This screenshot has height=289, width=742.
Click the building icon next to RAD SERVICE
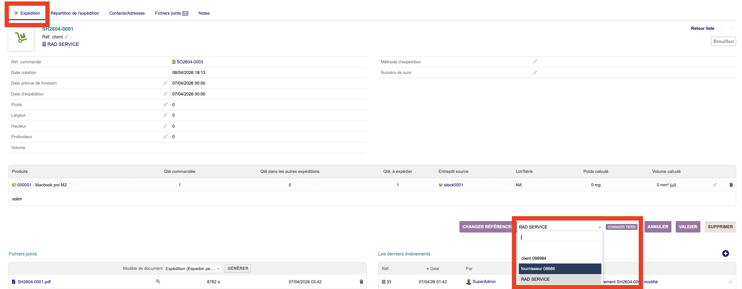tap(44, 44)
